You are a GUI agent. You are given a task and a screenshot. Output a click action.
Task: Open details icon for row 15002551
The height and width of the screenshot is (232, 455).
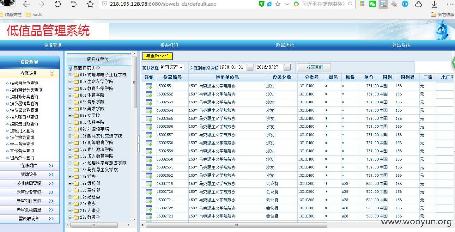(x=149, y=86)
